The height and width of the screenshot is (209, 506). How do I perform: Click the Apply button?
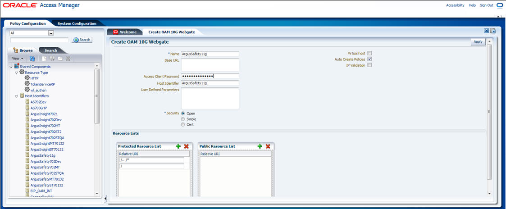(478, 41)
